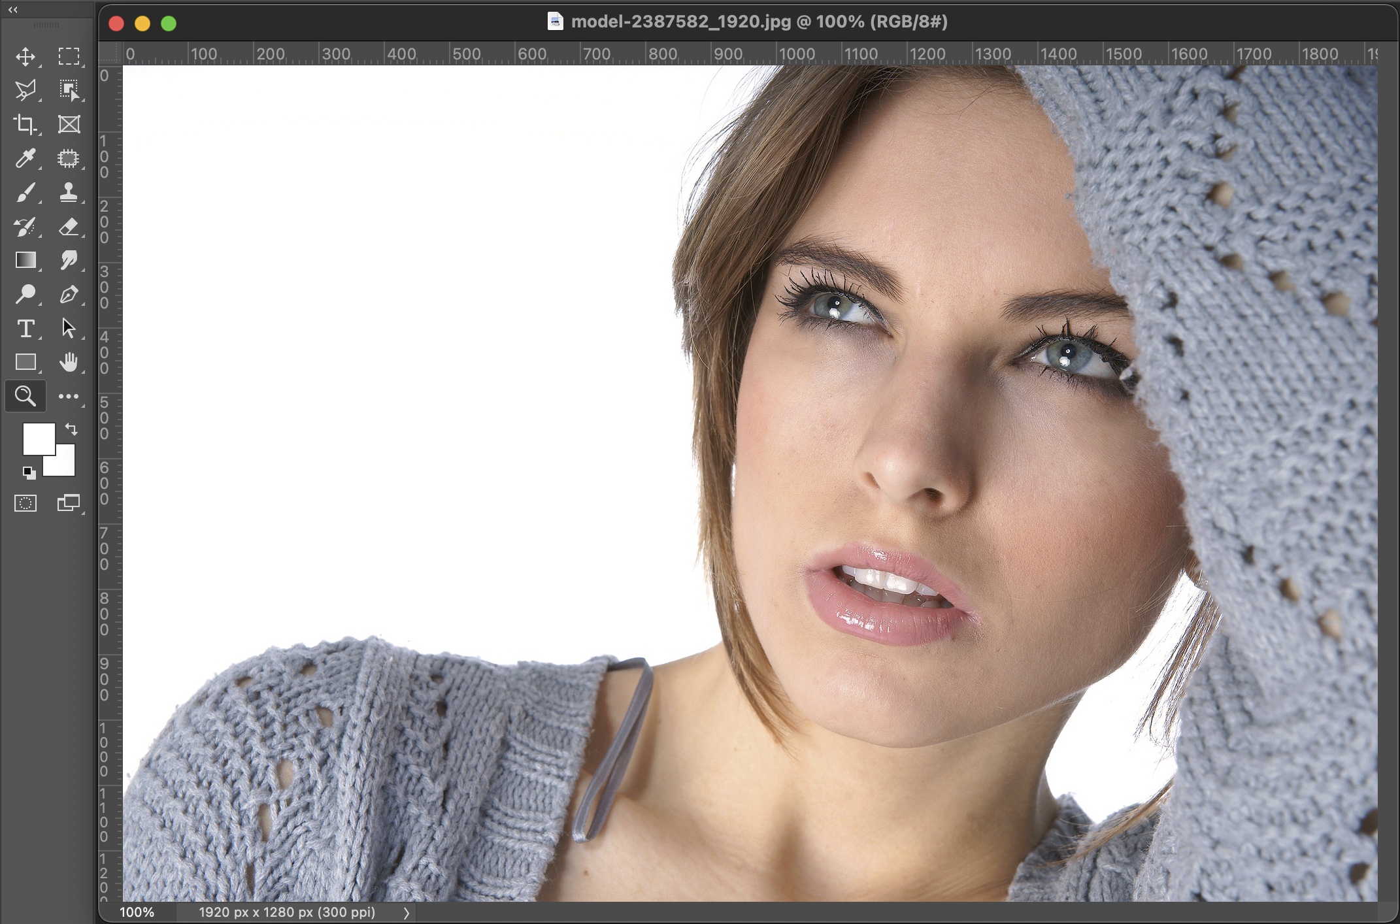
Task: Select the Horizontal Type tool
Action: click(x=25, y=329)
